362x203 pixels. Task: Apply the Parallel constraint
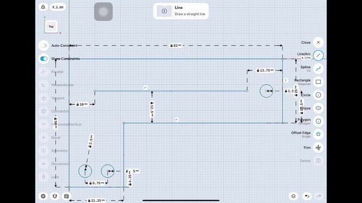pyautogui.click(x=44, y=72)
